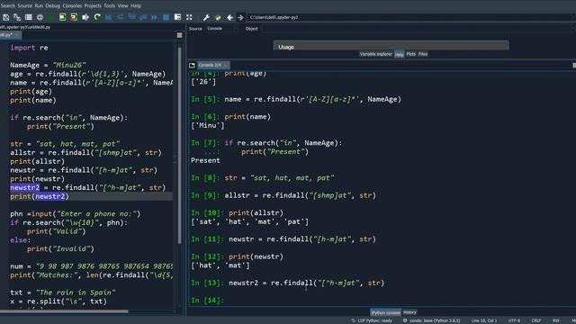The image size is (576, 324).
Task: Click the fullscreen arrows toolbar icon
Action: 189,17
